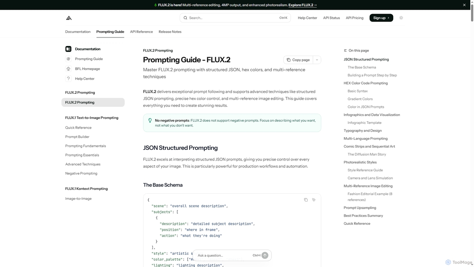Click the search magnifier icon
This screenshot has height=267, width=474.
[186, 18]
